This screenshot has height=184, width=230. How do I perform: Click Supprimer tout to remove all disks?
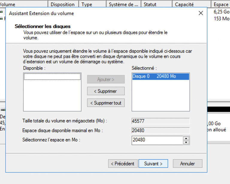(x=106, y=103)
